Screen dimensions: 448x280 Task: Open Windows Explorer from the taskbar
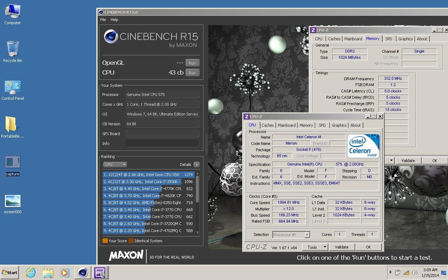(x=48, y=272)
